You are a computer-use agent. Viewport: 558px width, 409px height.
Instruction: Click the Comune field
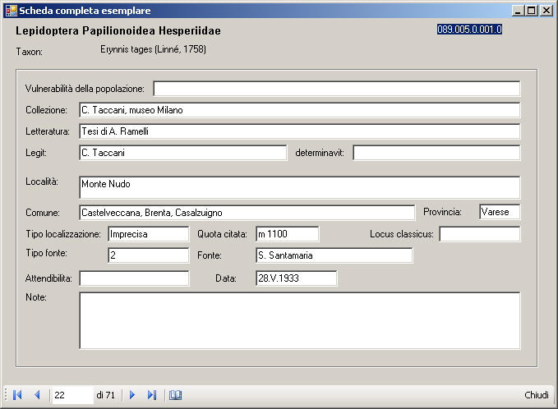pos(247,213)
